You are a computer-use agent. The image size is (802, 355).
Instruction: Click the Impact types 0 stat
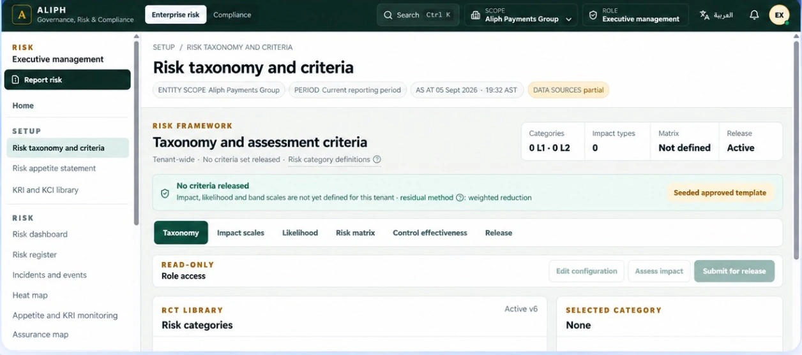[x=617, y=141]
